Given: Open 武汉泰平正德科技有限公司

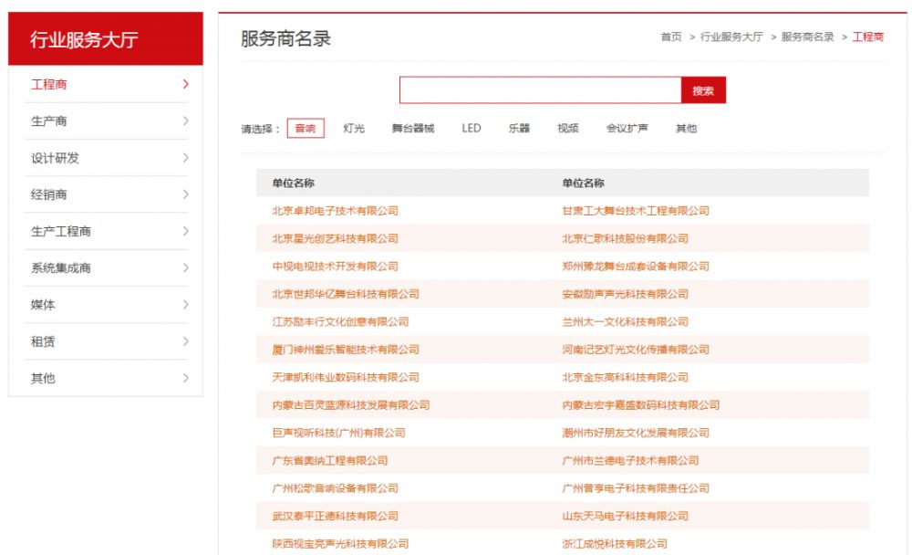Looking at the screenshot, I should [x=335, y=516].
